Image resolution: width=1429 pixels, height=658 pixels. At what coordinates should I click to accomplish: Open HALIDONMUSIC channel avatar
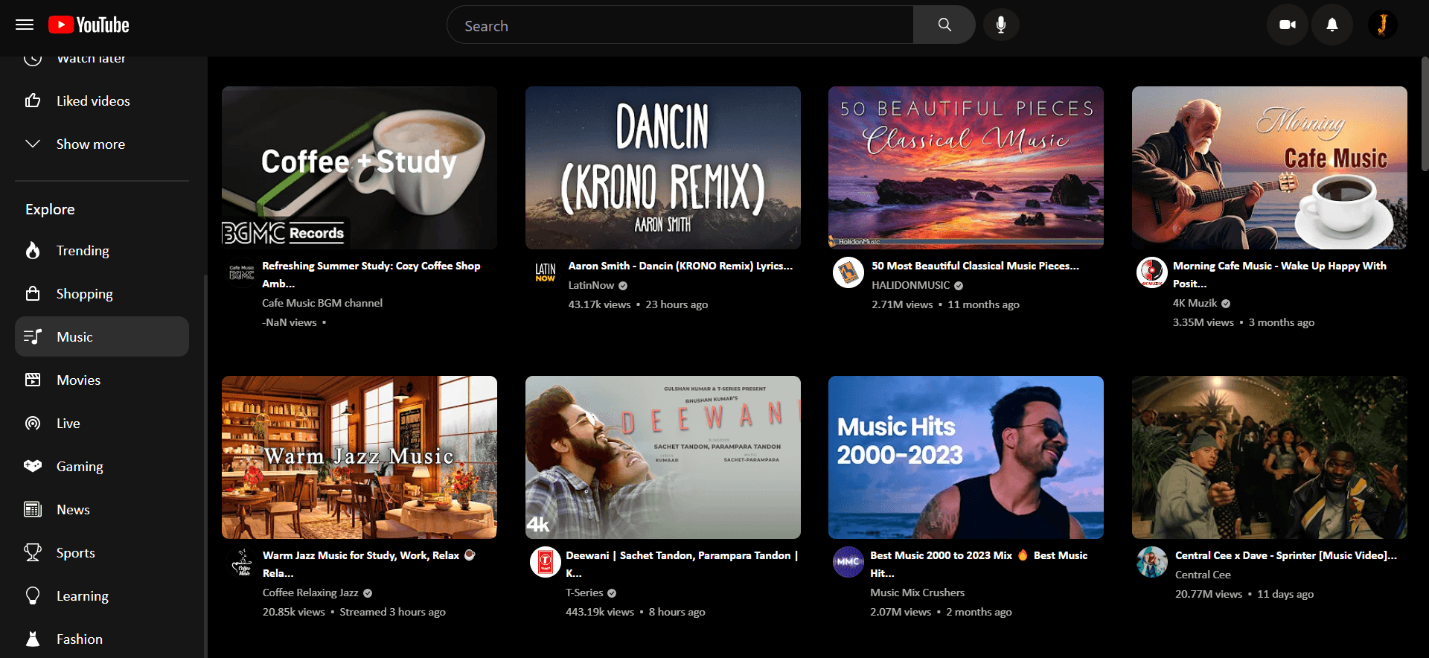[x=848, y=272]
